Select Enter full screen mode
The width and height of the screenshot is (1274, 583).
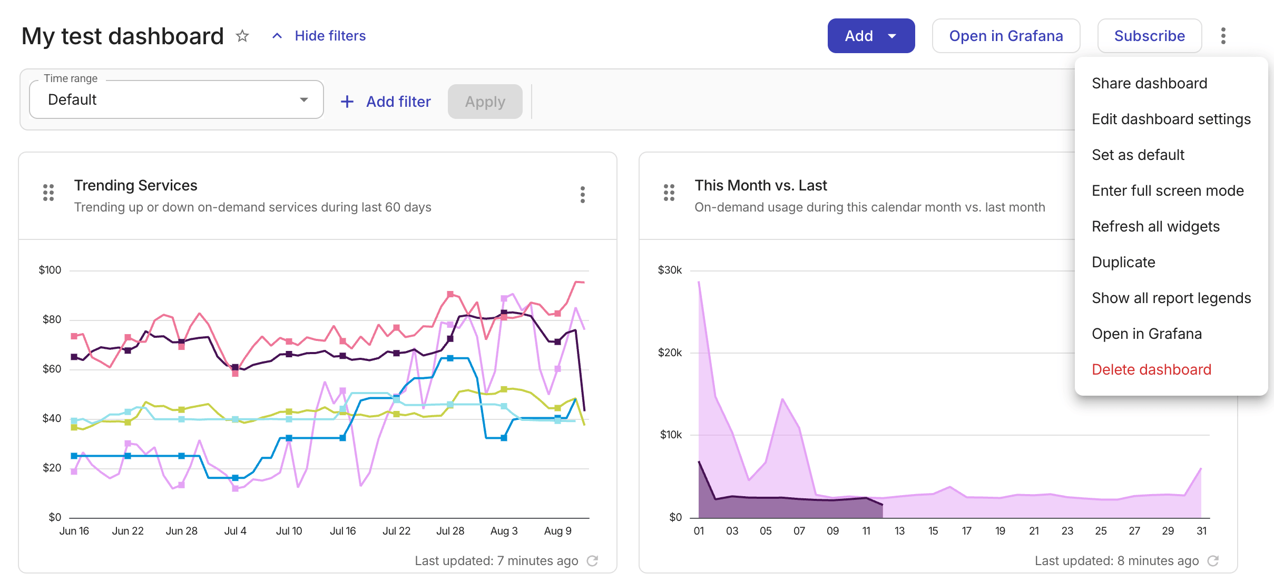[x=1168, y=190]
